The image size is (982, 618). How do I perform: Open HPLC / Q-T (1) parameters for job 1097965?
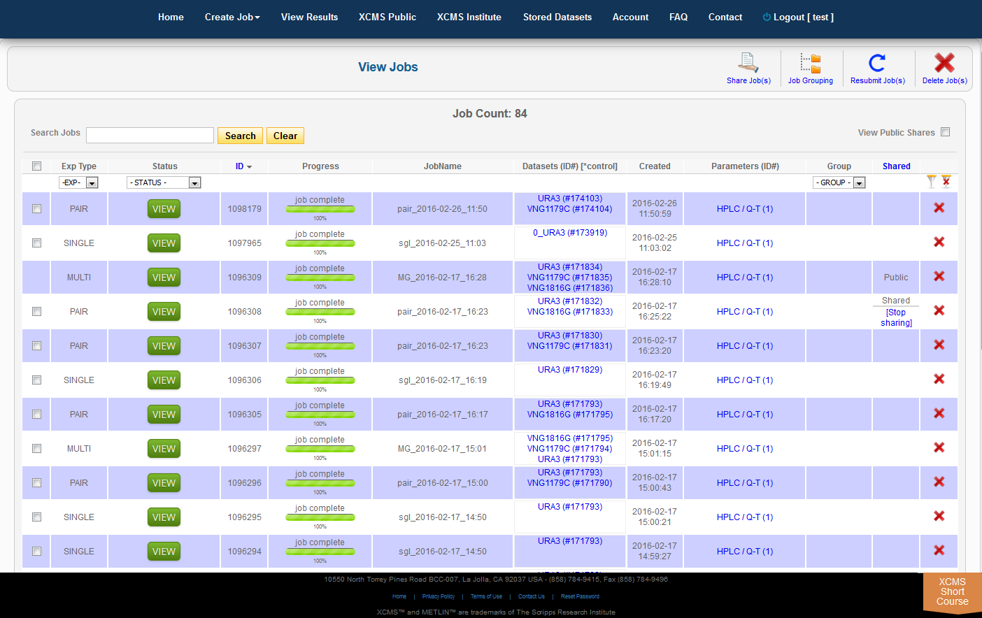(x=745, y=243)
